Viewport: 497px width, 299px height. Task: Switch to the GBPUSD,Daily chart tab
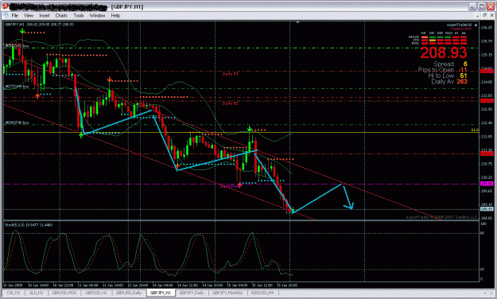tap(129, 293)
